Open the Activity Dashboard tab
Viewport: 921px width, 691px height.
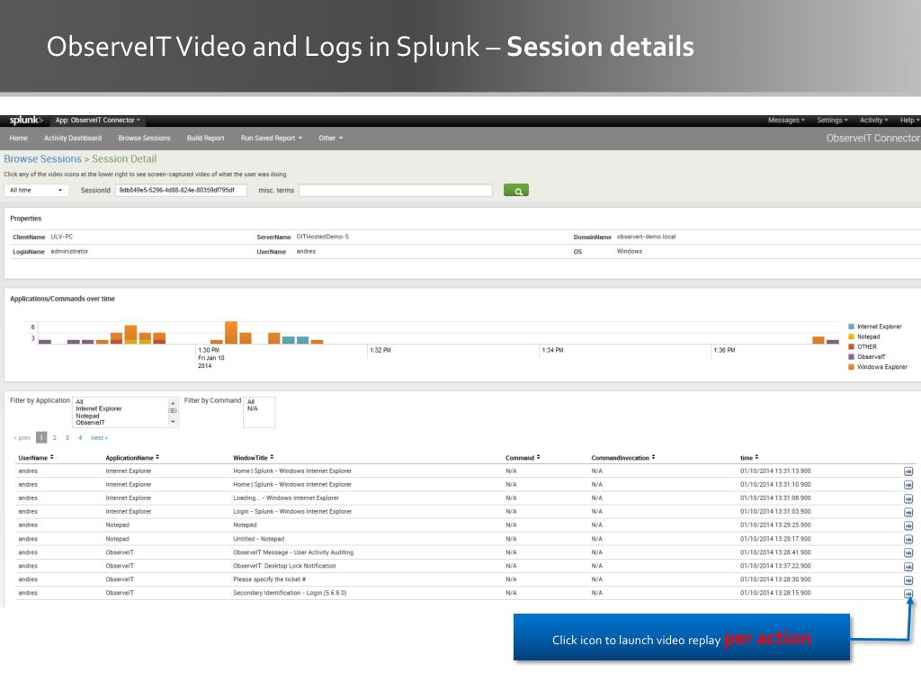pos(73,138)
